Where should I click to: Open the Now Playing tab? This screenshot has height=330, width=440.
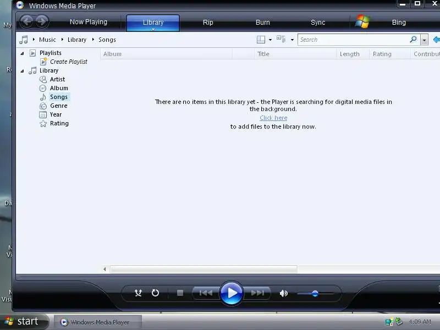(89, 22)
